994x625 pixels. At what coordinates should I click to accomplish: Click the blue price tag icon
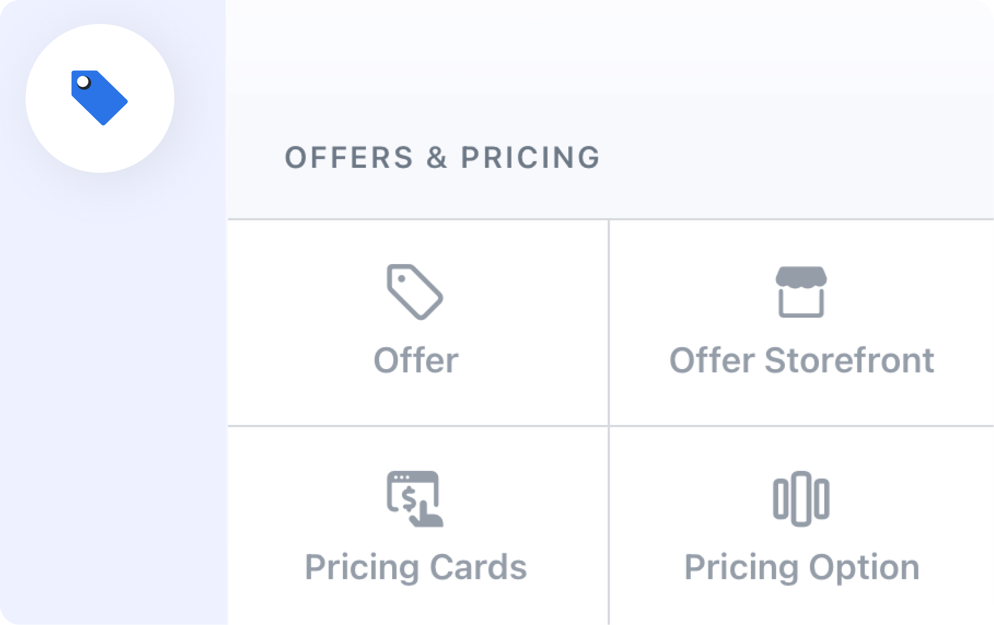[x=99, y=98]
